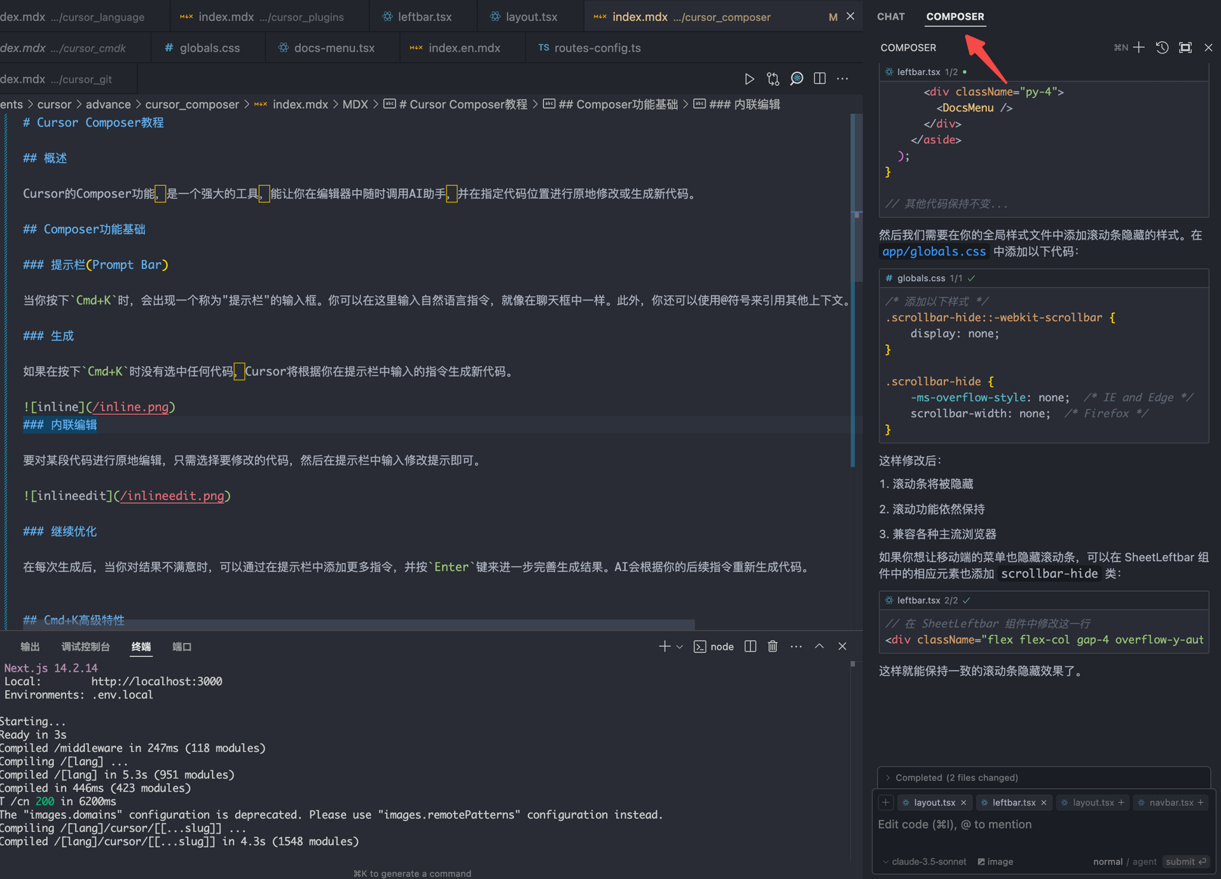1221x879 pixels.
Task: Select normal Composer mode
Action: pos(1107,861)
